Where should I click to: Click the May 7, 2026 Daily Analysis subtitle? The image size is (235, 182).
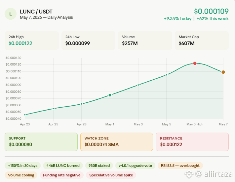(46, 17)
